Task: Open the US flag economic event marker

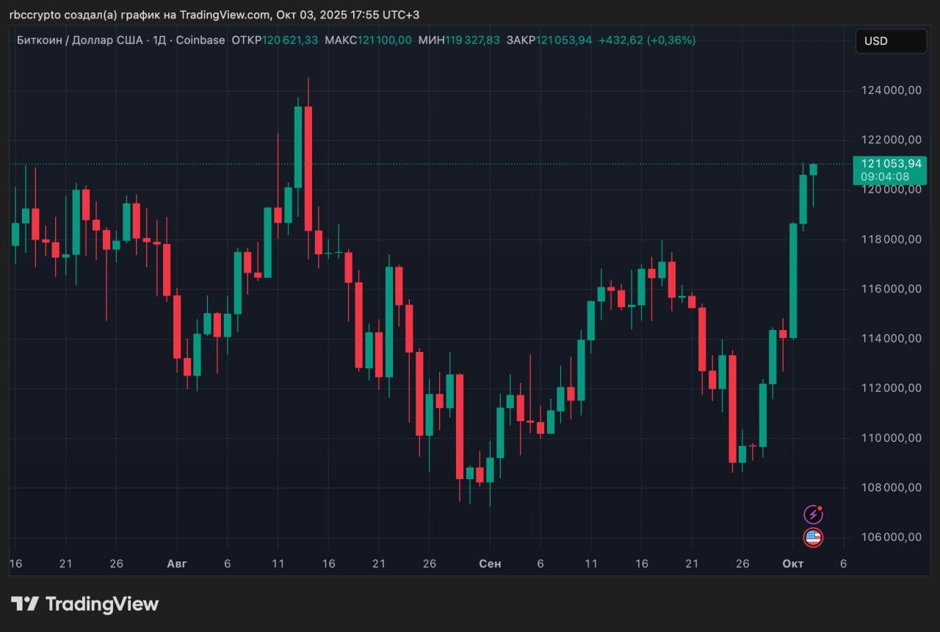Action: 814,537
